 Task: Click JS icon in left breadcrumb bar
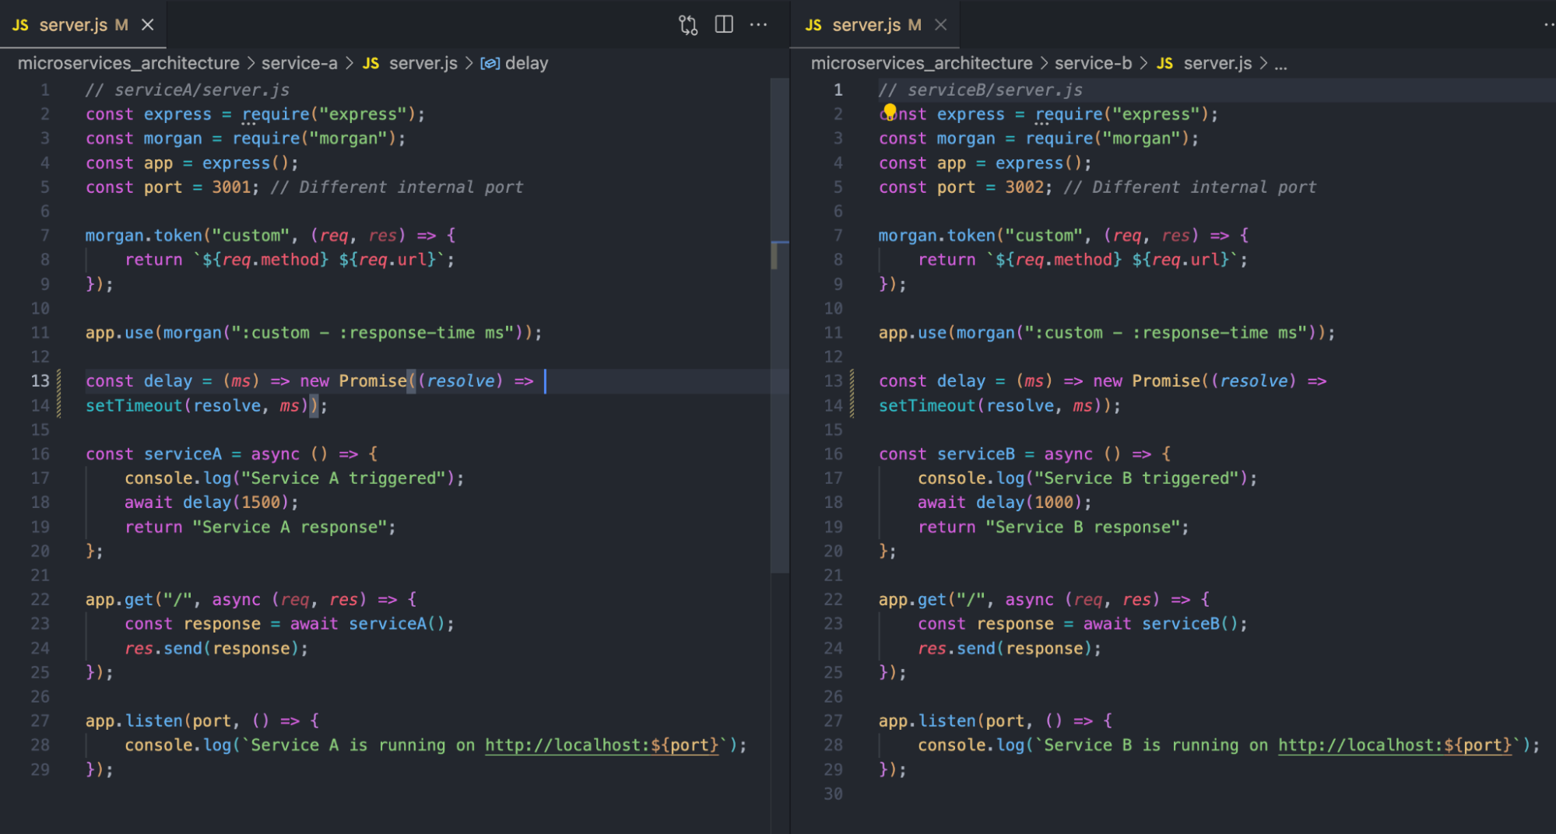[x=371, y=63]
